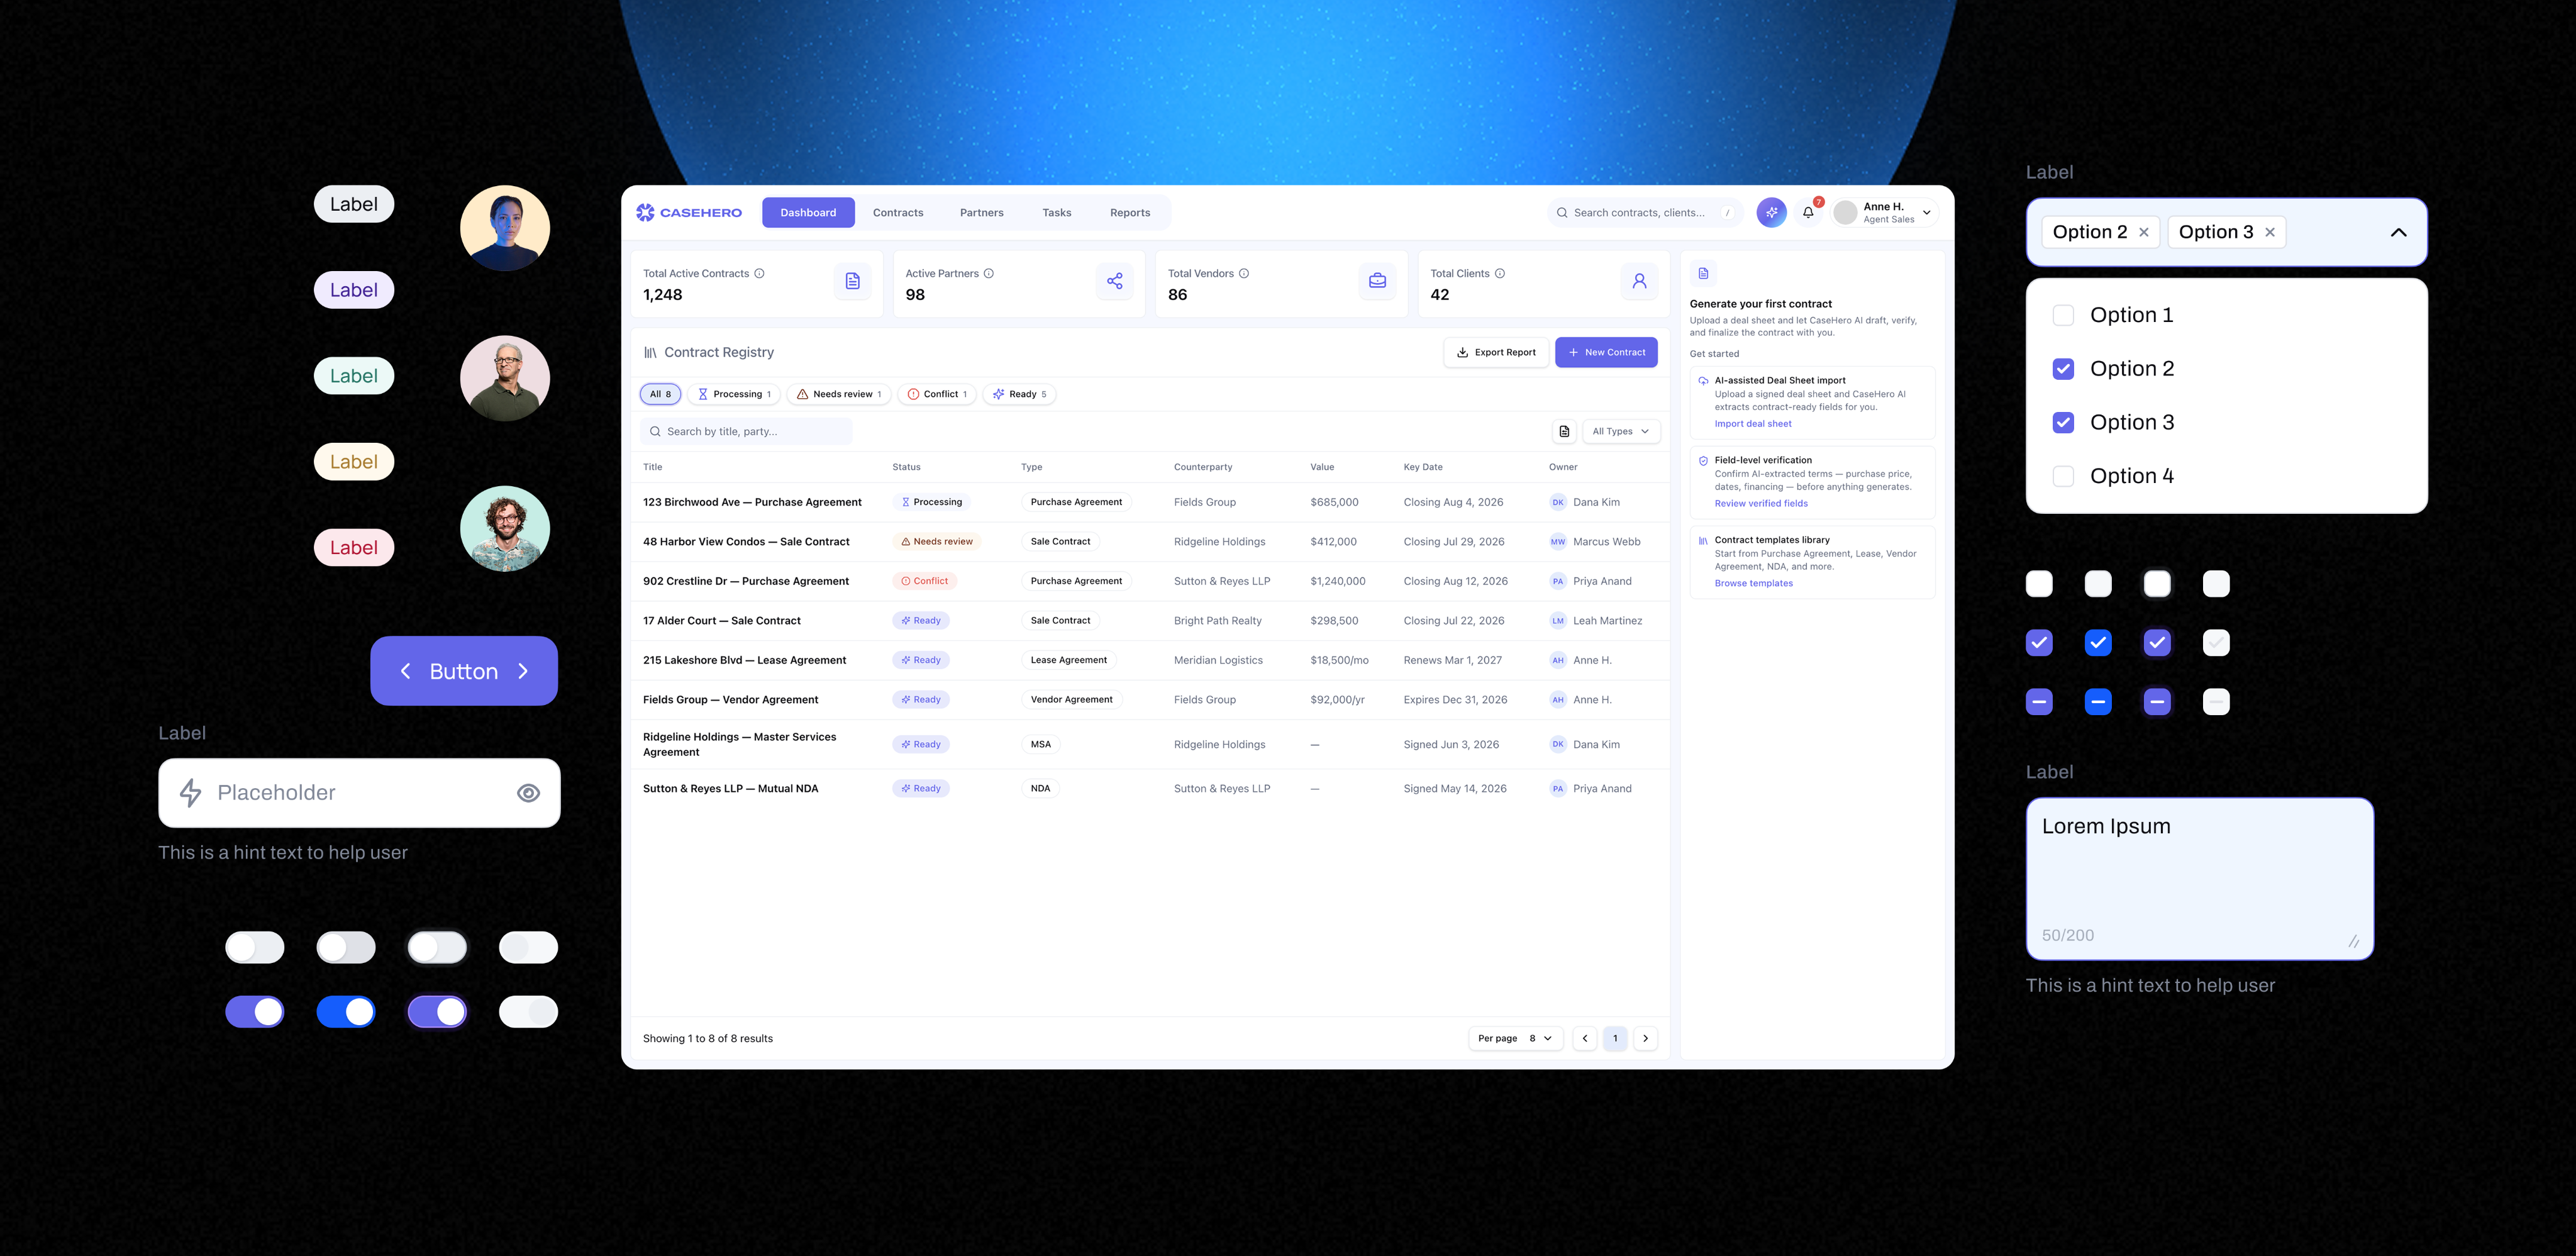Switch to the Contracts tab
This screenshot has width=2576, height=1256.
pyautogui.click(x=898, y=212)
